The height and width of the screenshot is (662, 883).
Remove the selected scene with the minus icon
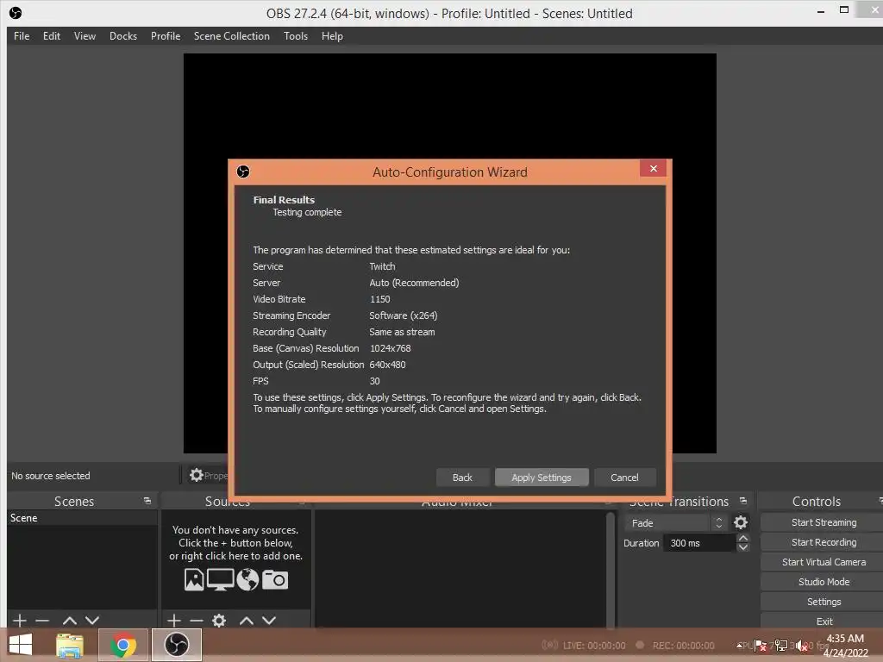42,621
